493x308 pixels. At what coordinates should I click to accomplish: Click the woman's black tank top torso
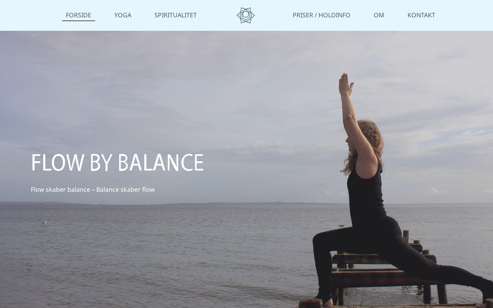pyautogui.click(x=366, y=196)
